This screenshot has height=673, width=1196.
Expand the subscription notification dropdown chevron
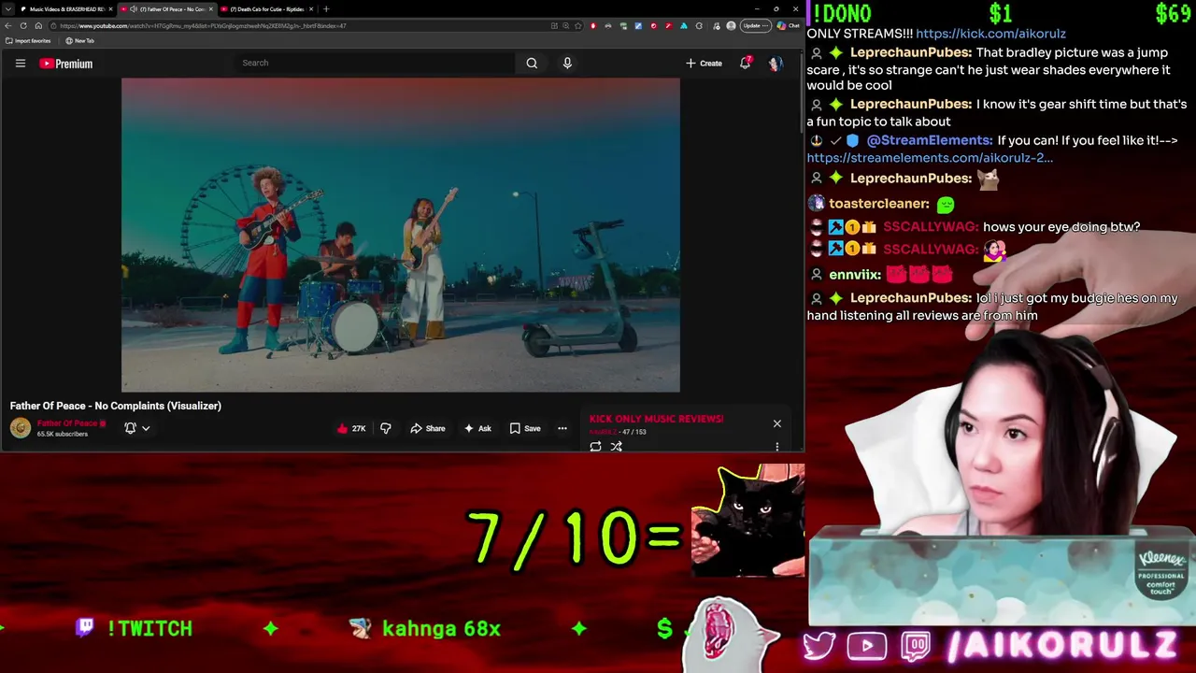click(x=146, y=428)
